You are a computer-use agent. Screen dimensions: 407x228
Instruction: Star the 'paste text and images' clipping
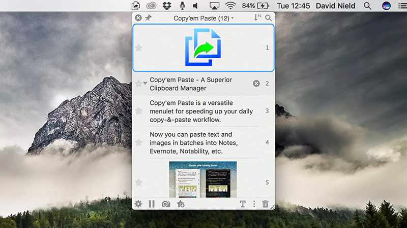(x=139, y=142)
